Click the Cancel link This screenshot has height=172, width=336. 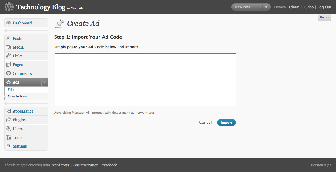[x=205, y=123]
